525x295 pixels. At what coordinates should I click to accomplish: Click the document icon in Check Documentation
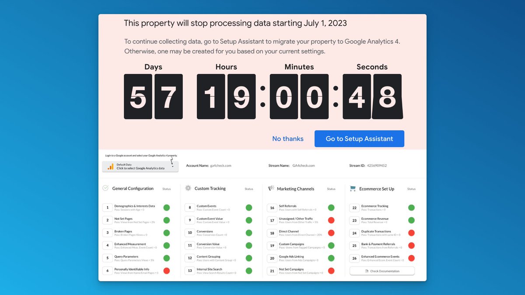tap(367, 271)
